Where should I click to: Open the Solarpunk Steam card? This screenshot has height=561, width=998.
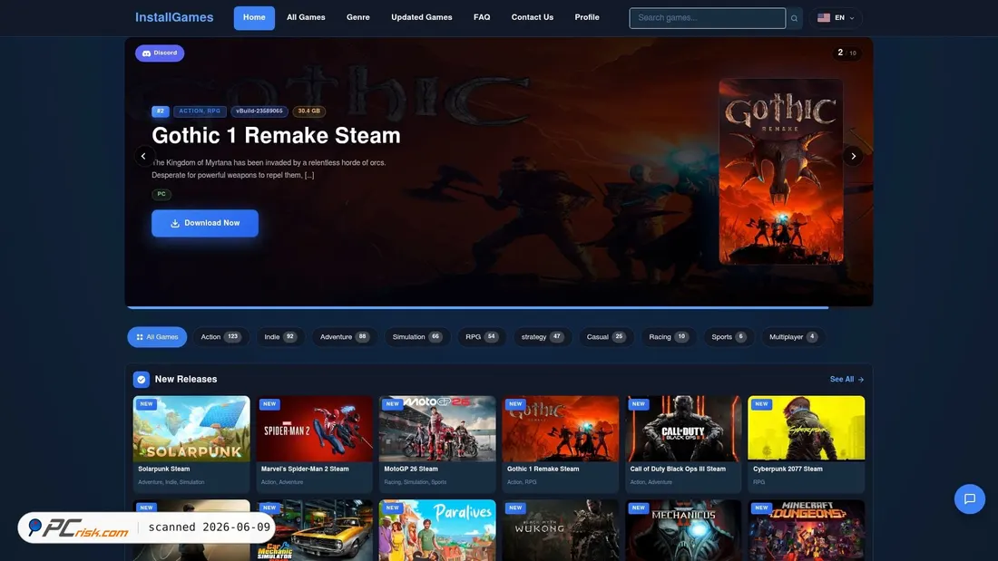(x=191, y=444)
